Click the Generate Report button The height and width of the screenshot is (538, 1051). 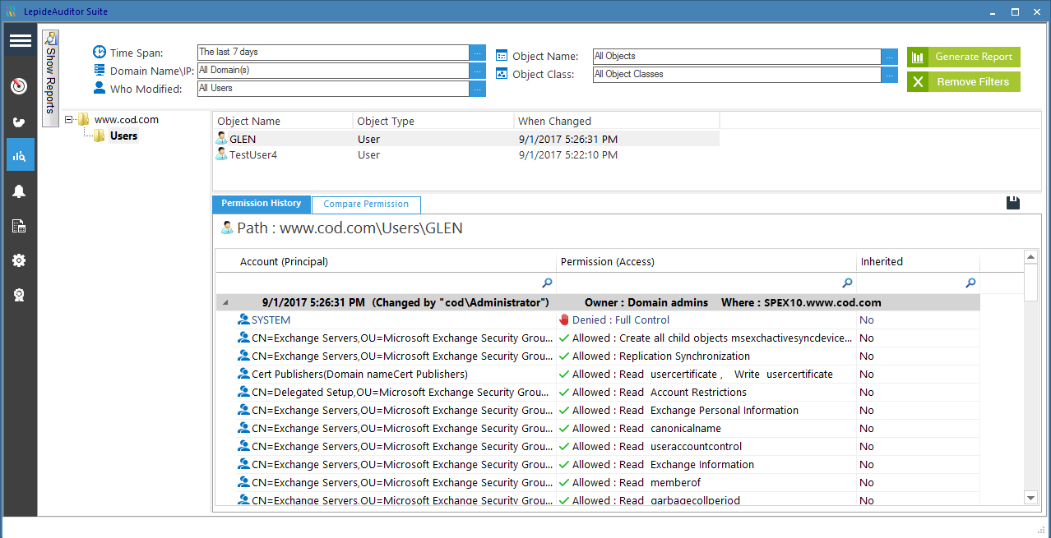coord(964,57)
